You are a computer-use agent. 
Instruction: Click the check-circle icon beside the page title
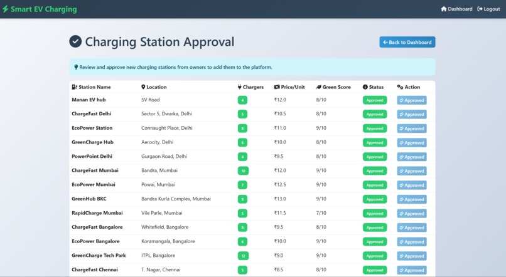[x=75, y=41]
